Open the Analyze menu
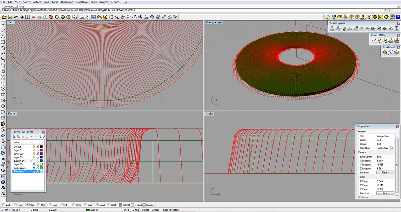Screen dimensions: 401x212 pyautogui.click(x=104, y=2)
